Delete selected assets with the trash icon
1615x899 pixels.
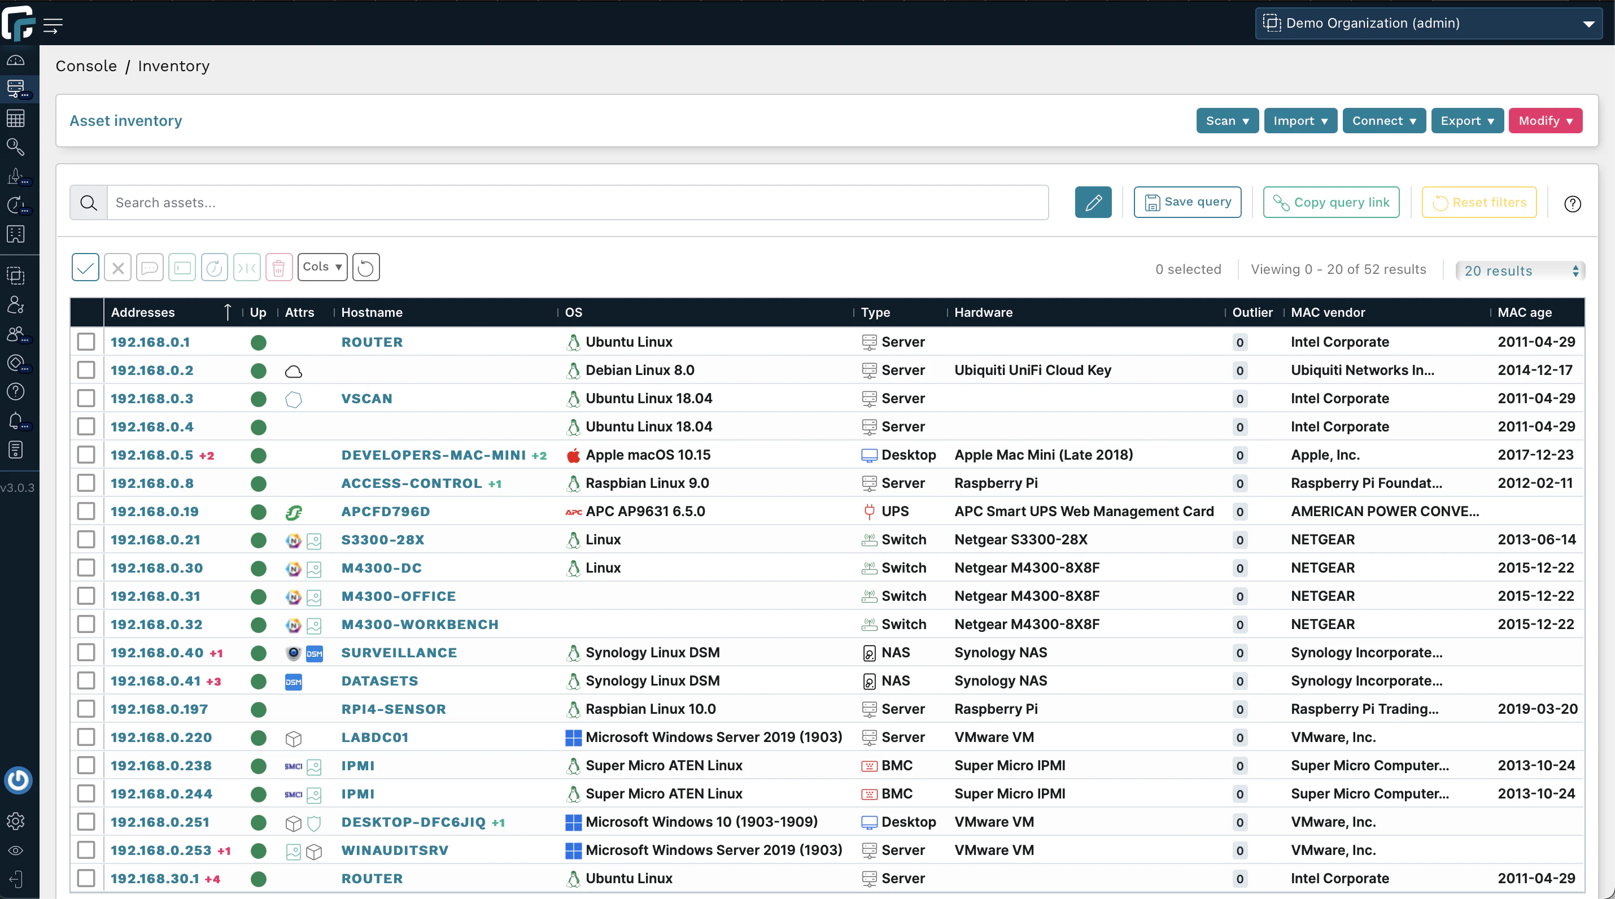[279, 267]
